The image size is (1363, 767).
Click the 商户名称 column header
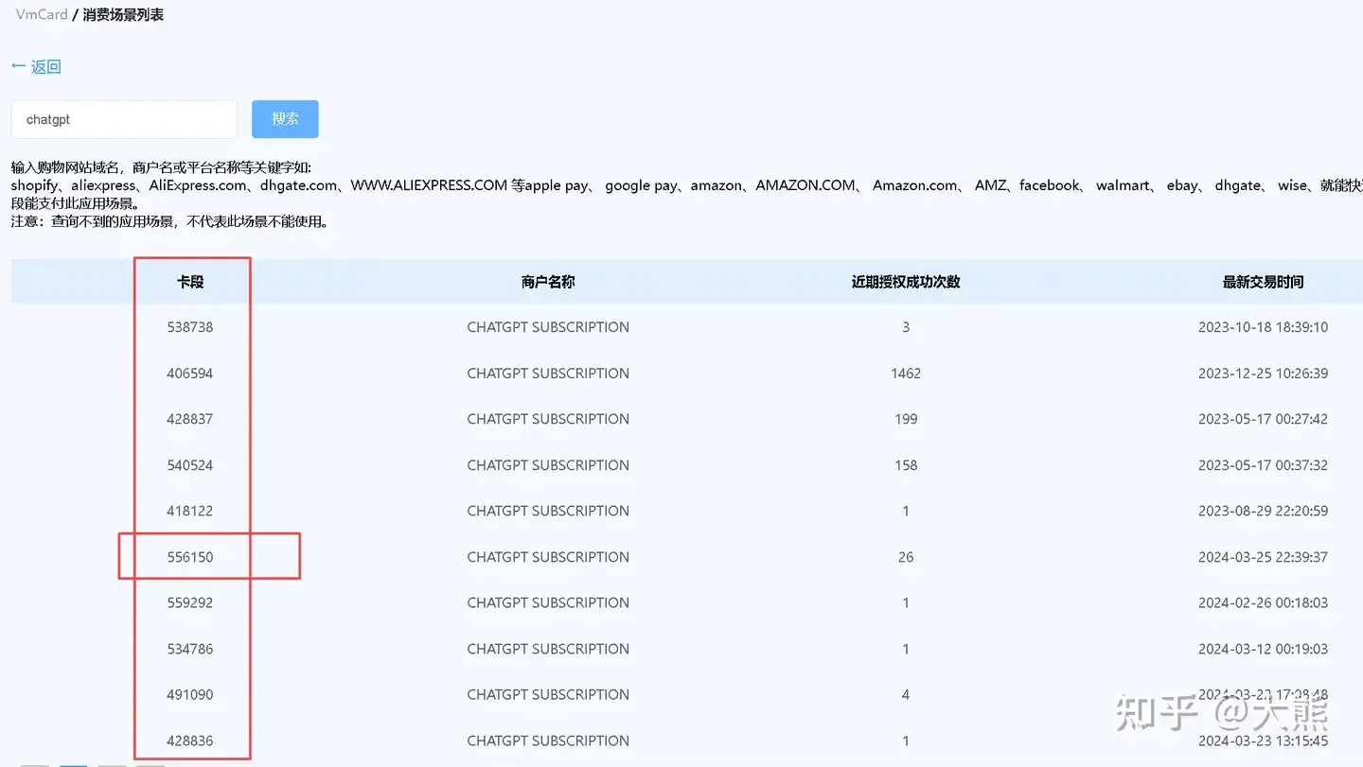click(548, 282)
